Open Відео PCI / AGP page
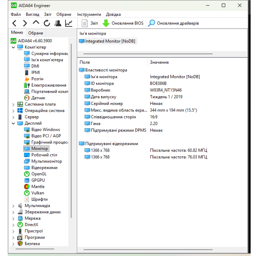Screen dimensions: 256x256 tap(42, 136)
